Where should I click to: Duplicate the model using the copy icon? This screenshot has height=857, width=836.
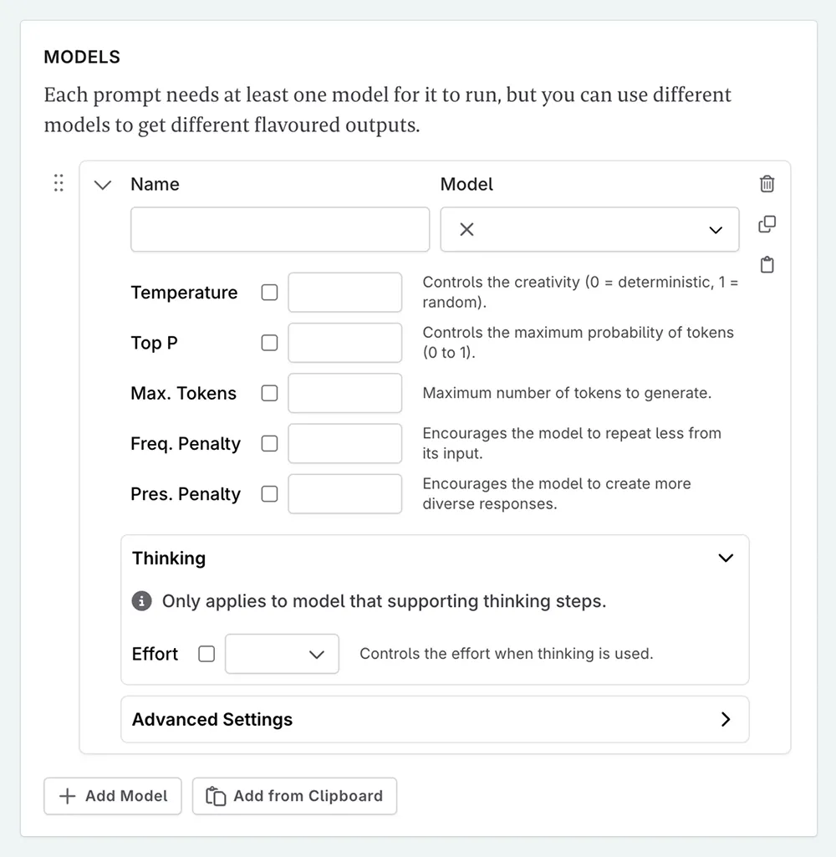767,224
